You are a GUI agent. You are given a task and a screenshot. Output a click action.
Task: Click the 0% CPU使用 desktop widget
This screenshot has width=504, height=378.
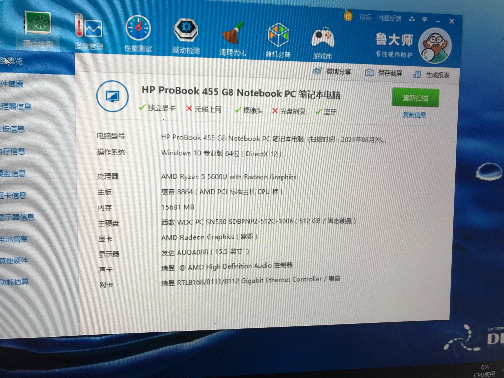[x=484, y=371]
